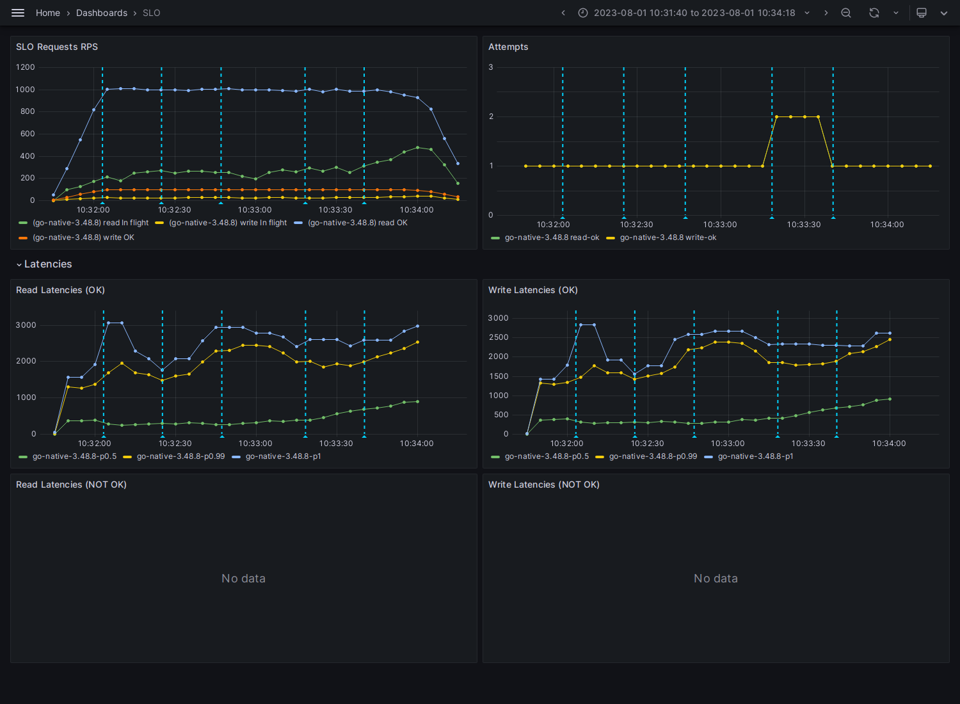Toggle read OK series legend in RPS
960x704 pixels.
[358, 223]
